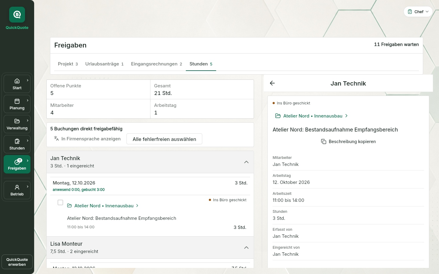Viewport: 439px width, 274px height.
Task: Click the QuickQuote logo icon
Action: click(x=17, y=15)
